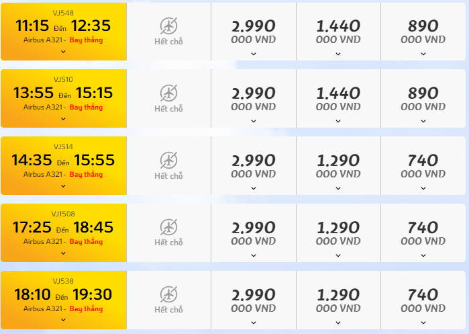This screenshot has width=469, height=334.
Task: Expand 2.990 fare details on VJ548
Action: pos(254,54)
